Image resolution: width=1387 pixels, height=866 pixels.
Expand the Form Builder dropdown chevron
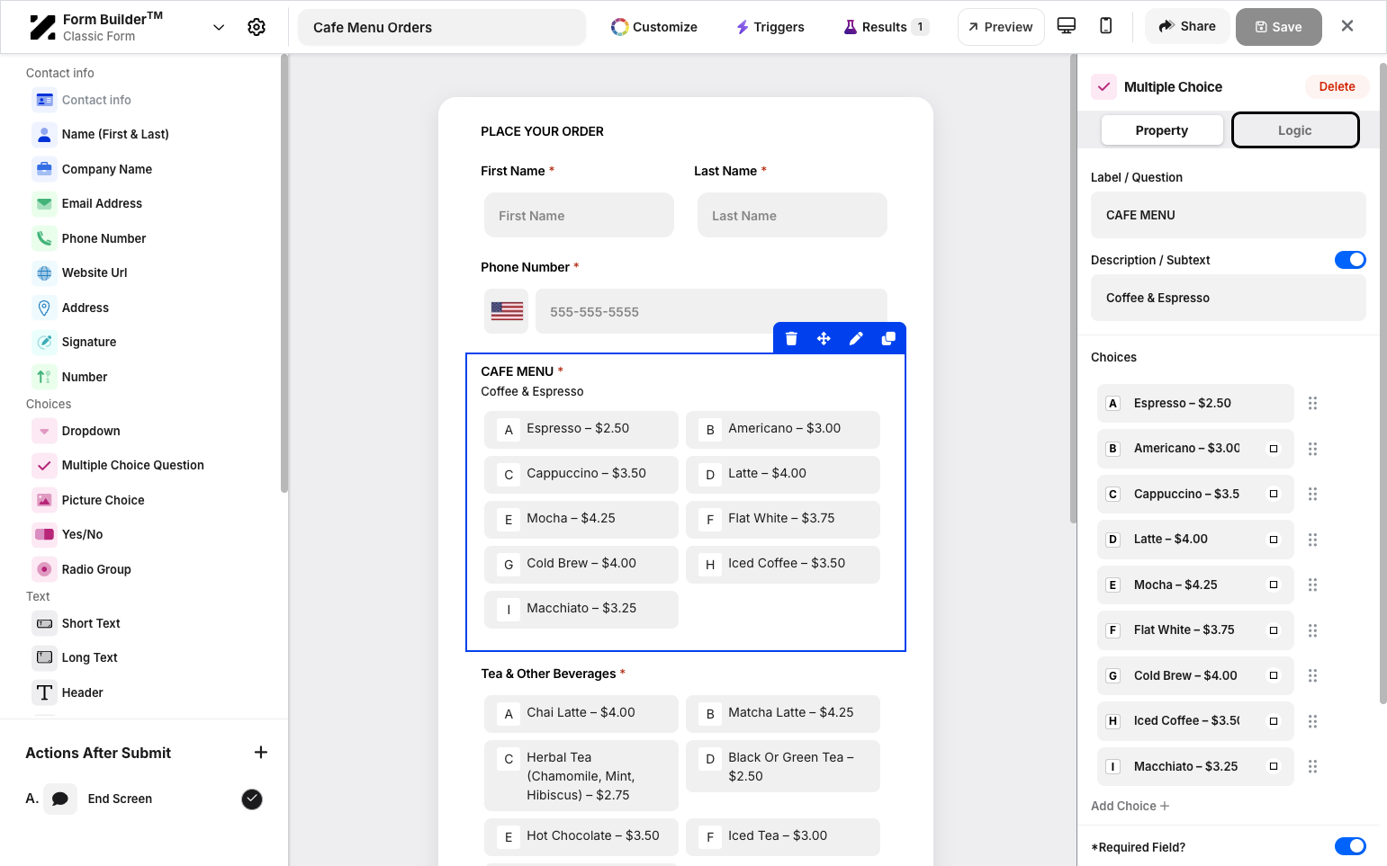[219, 27]
